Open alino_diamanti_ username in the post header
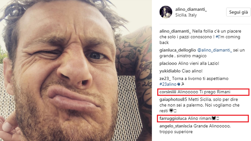 [191, 9]
